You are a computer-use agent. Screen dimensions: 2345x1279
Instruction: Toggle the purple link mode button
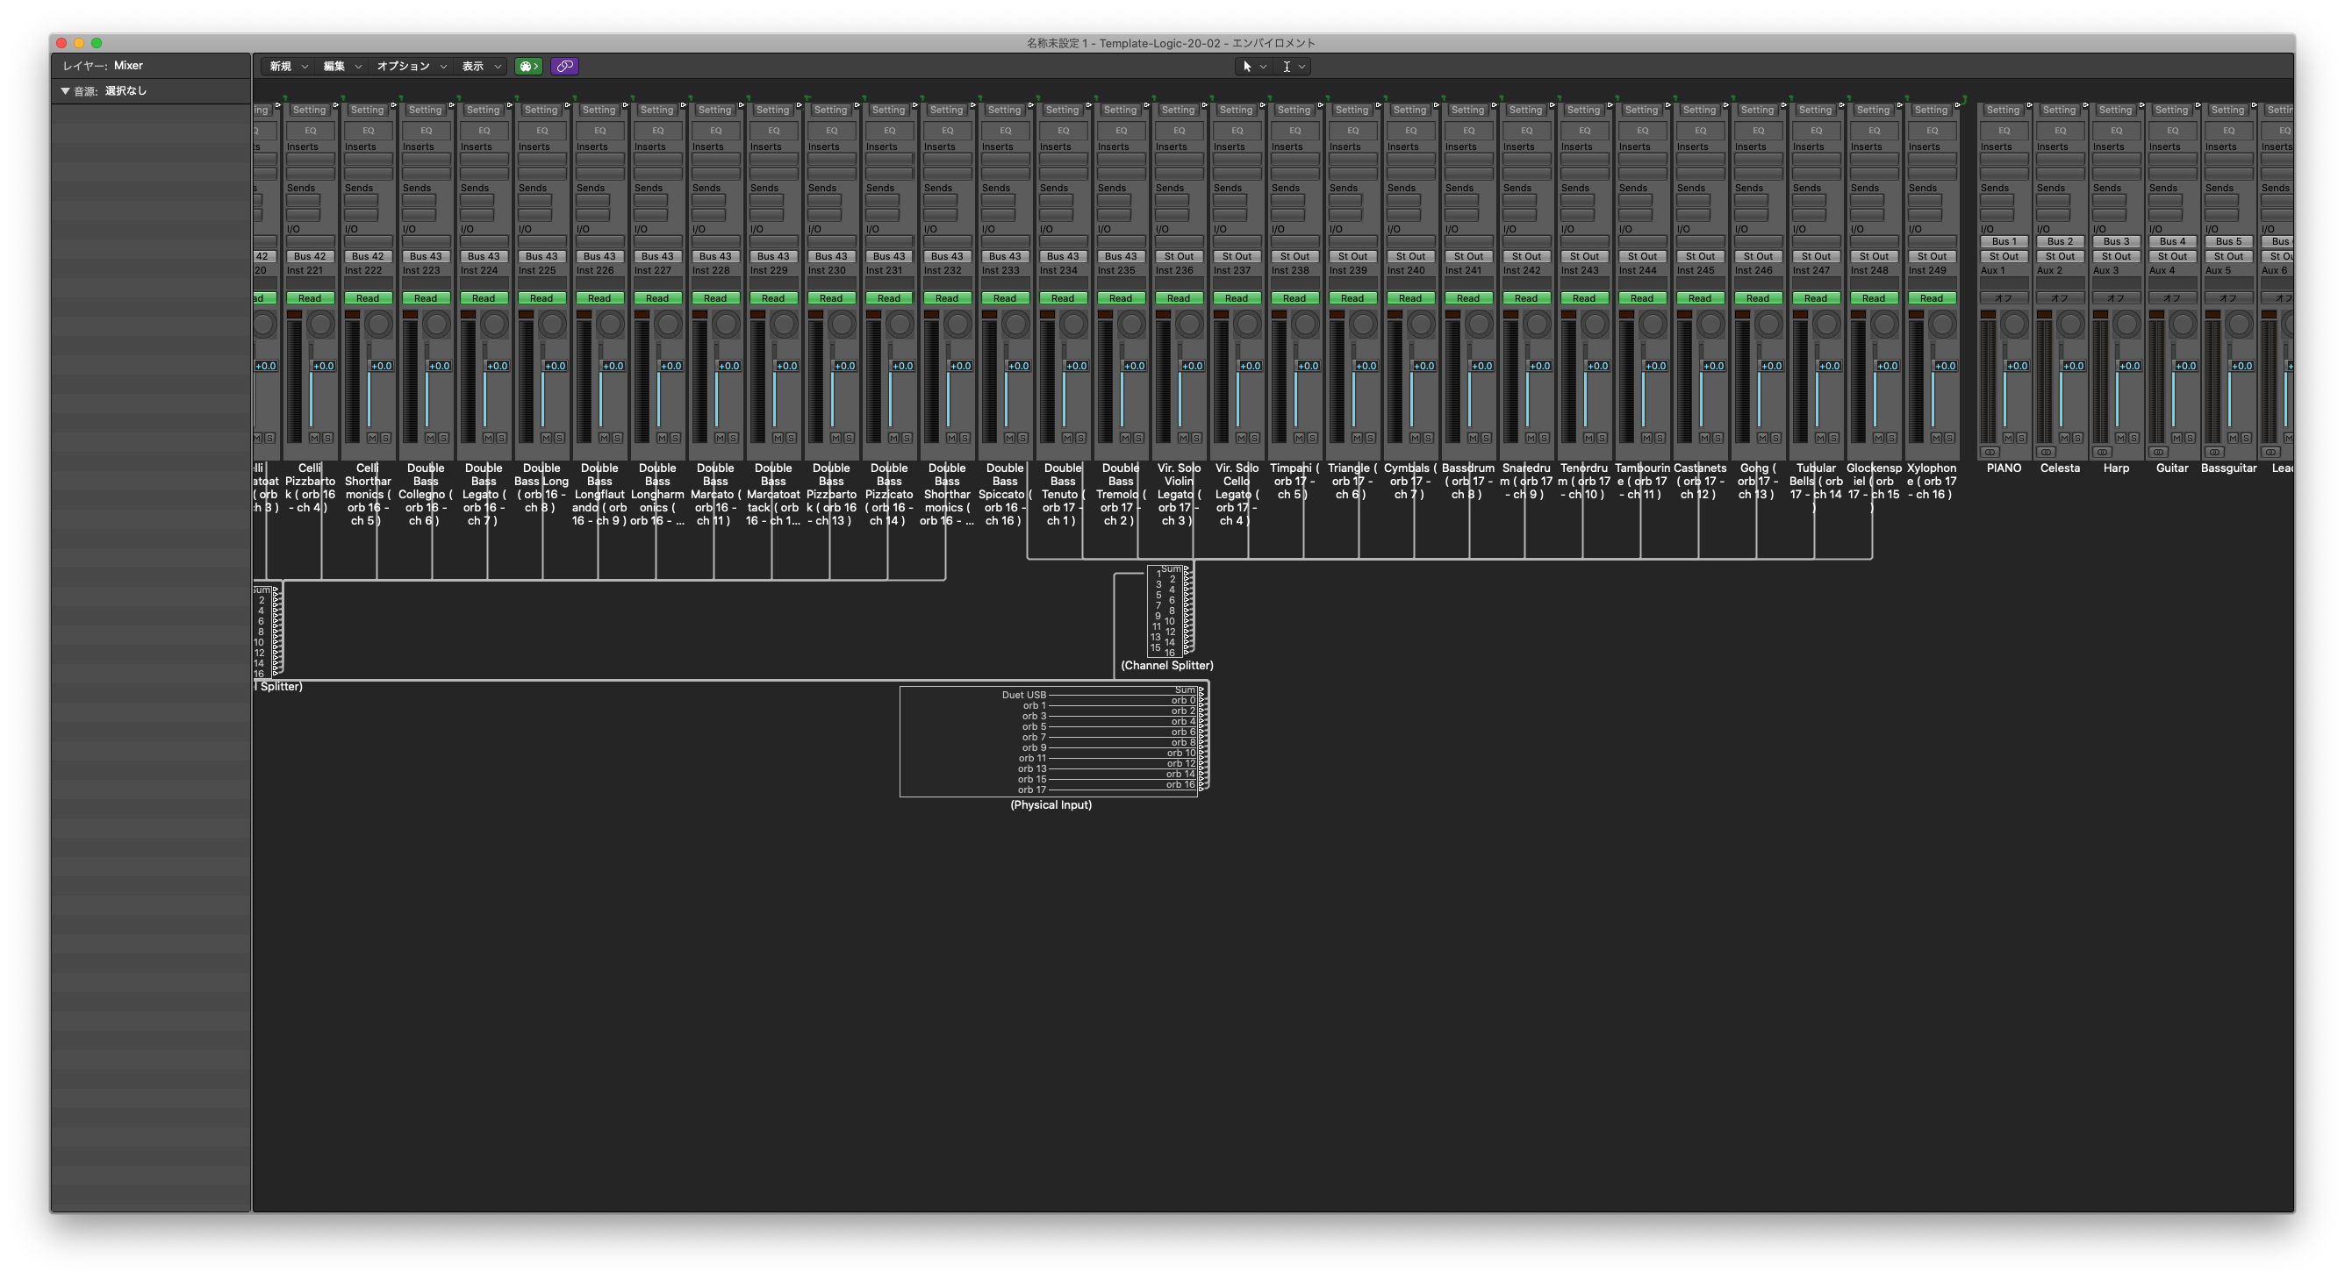coord(564,67)
